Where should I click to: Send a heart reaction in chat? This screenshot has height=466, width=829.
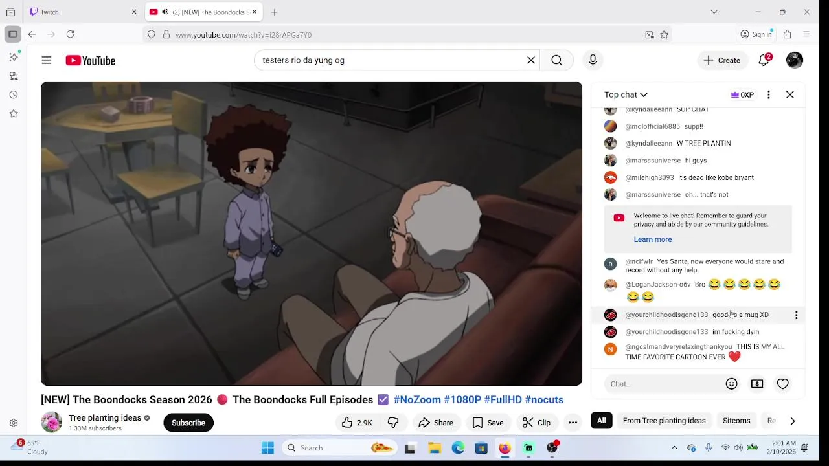point(783,384)
